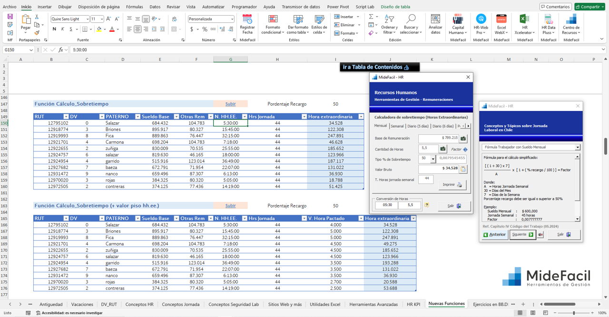
Task: Open the PATERNO column filter dropdown
Action: click(138, 117)
